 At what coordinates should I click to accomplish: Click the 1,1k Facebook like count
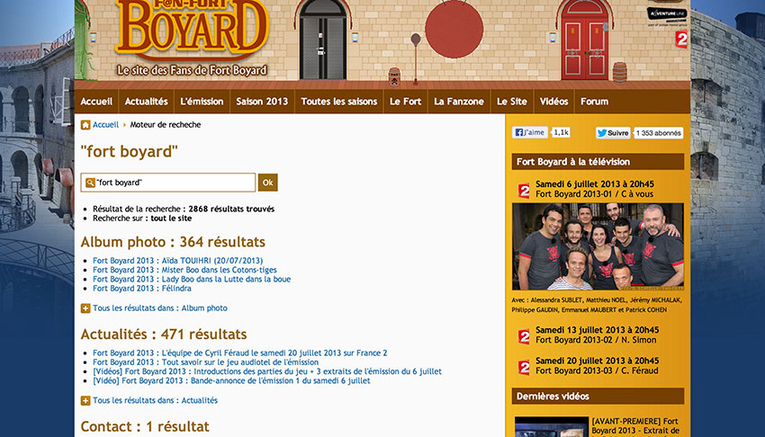(561, 132)
